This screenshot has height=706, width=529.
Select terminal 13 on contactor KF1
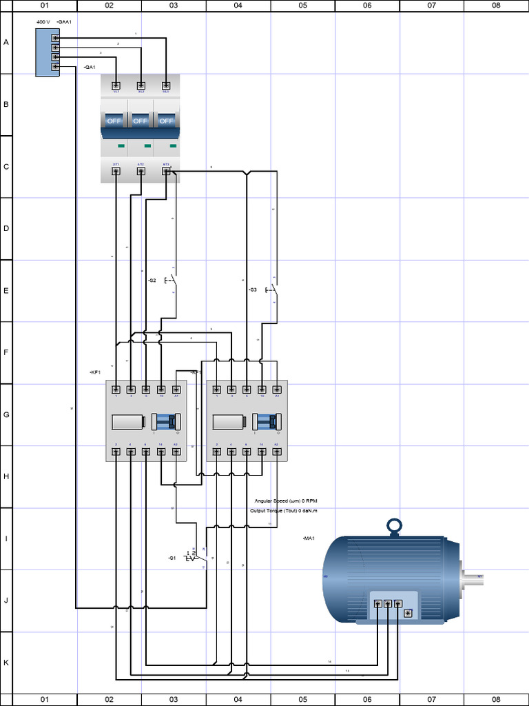coord(161,390)
